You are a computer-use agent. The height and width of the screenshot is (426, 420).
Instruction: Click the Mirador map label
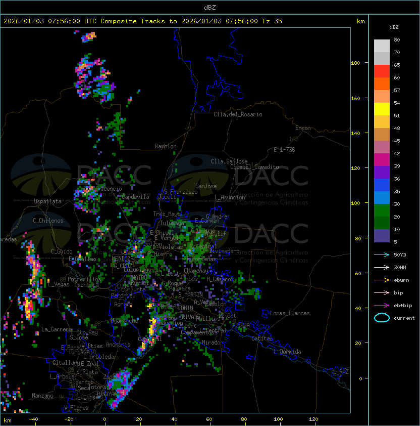tap(213, 343)
